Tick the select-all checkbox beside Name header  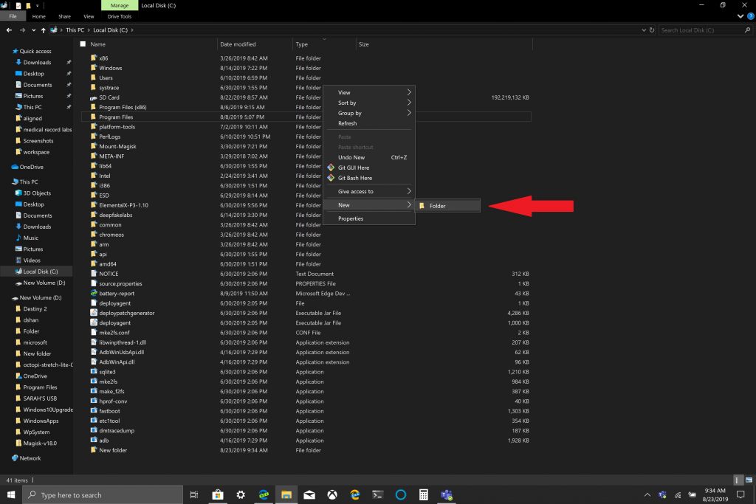83,44
